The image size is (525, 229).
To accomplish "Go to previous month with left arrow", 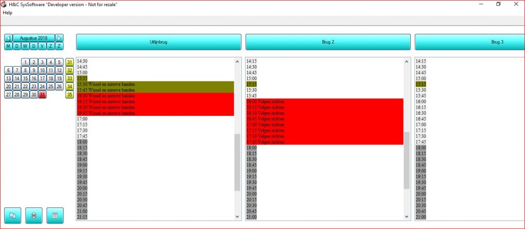I will pyautogui.click(x=9, y=38).
